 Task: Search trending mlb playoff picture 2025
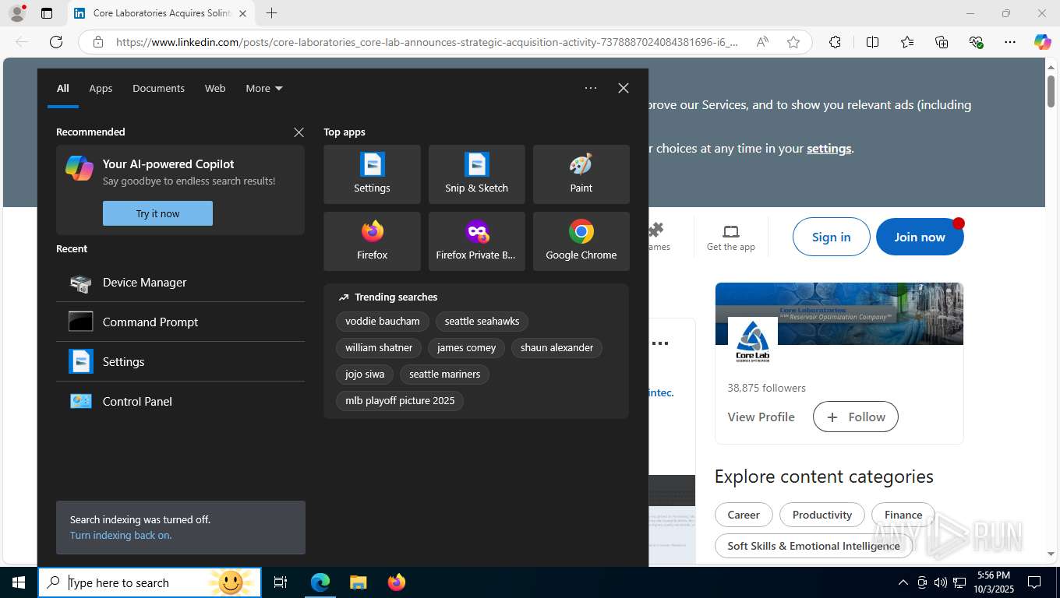pyautogui.click(x=400, y=400)
